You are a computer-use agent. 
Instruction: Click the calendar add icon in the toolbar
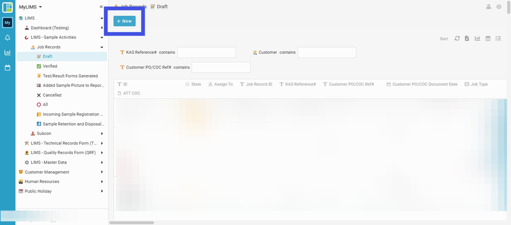tap(488, 38)
